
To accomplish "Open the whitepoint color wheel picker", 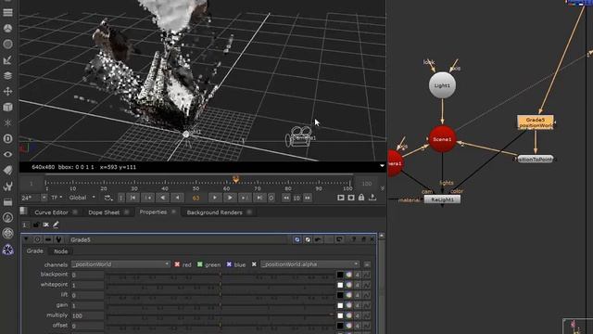I will pos(348,285).
